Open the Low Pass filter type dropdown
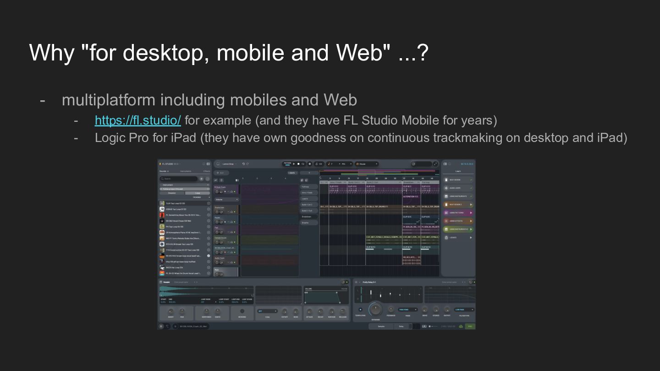The image size is (660, 371). point(464,310)
